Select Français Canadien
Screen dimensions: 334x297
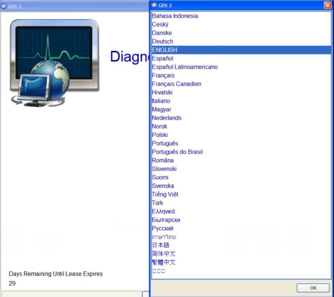[x=241, y=84]
